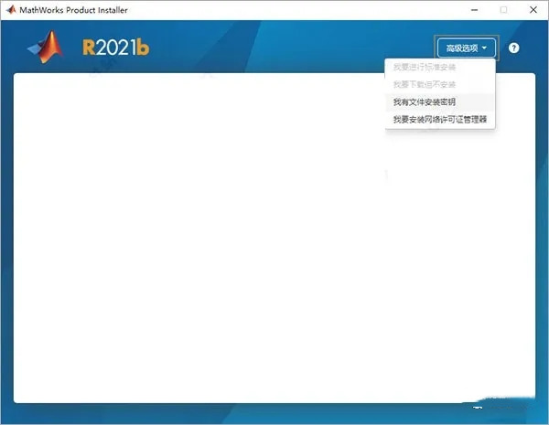Image resolution: width=549 pixels, height=425 pixels.
Task: Minimize the installer window
Action: coord(474,10)
